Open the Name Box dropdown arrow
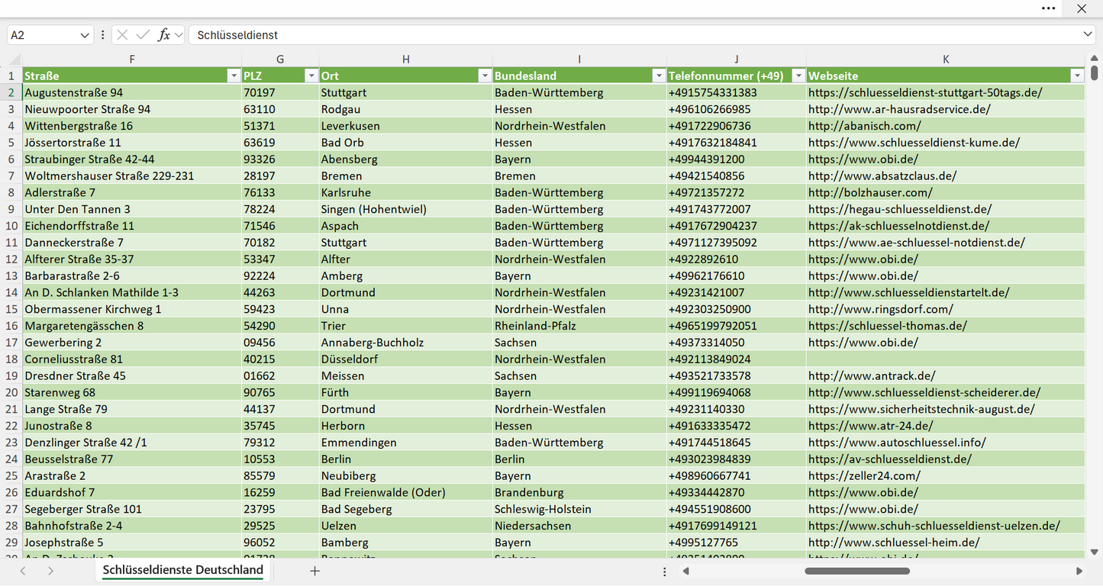The height and width of the screenshot is (586, 1103). tap(84, 35)
